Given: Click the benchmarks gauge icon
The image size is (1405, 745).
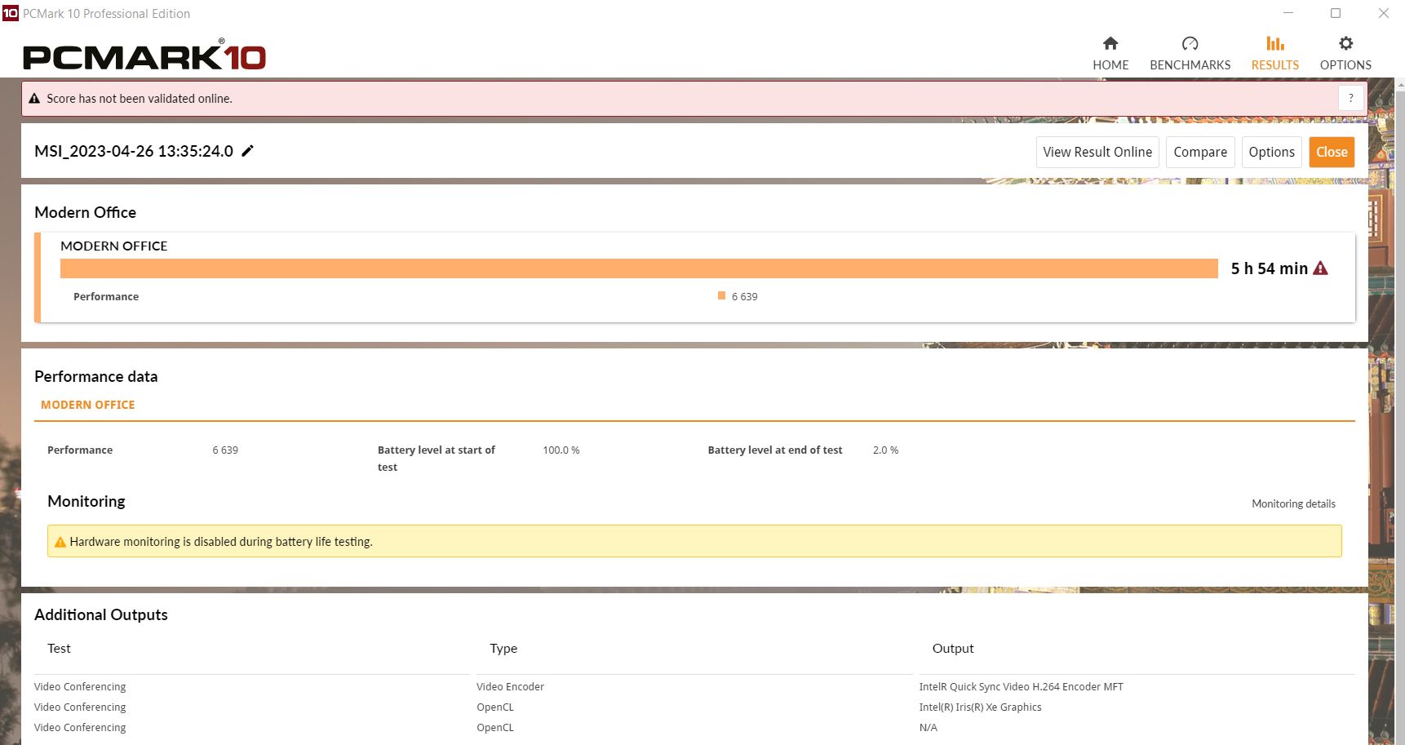Looking at the screenshot, I should coord(1190,43).
